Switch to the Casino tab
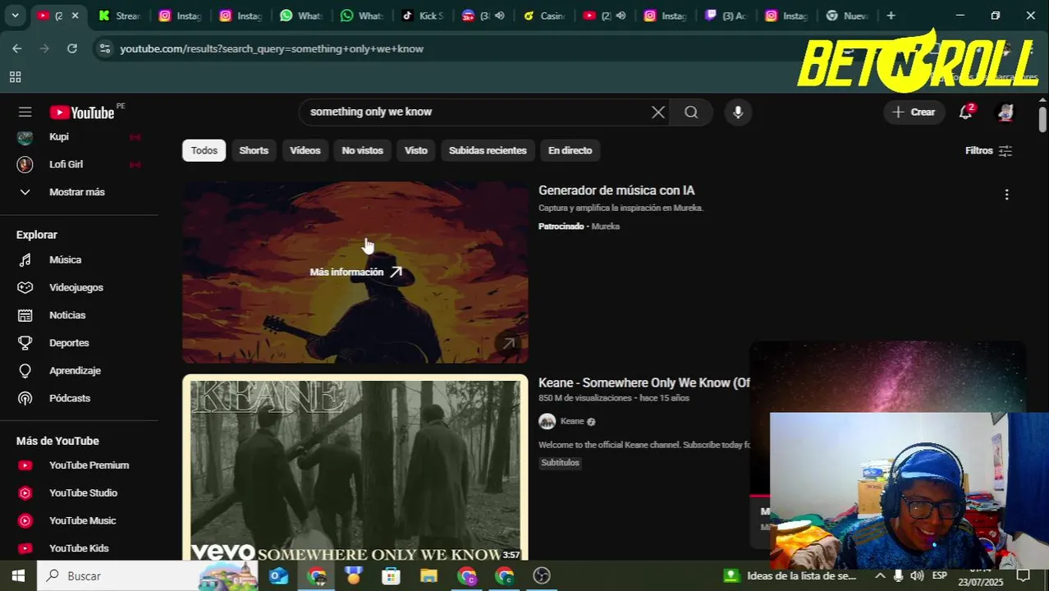Screen dimensions: 1049x591 pyautogui.click(x=543, y=16)
